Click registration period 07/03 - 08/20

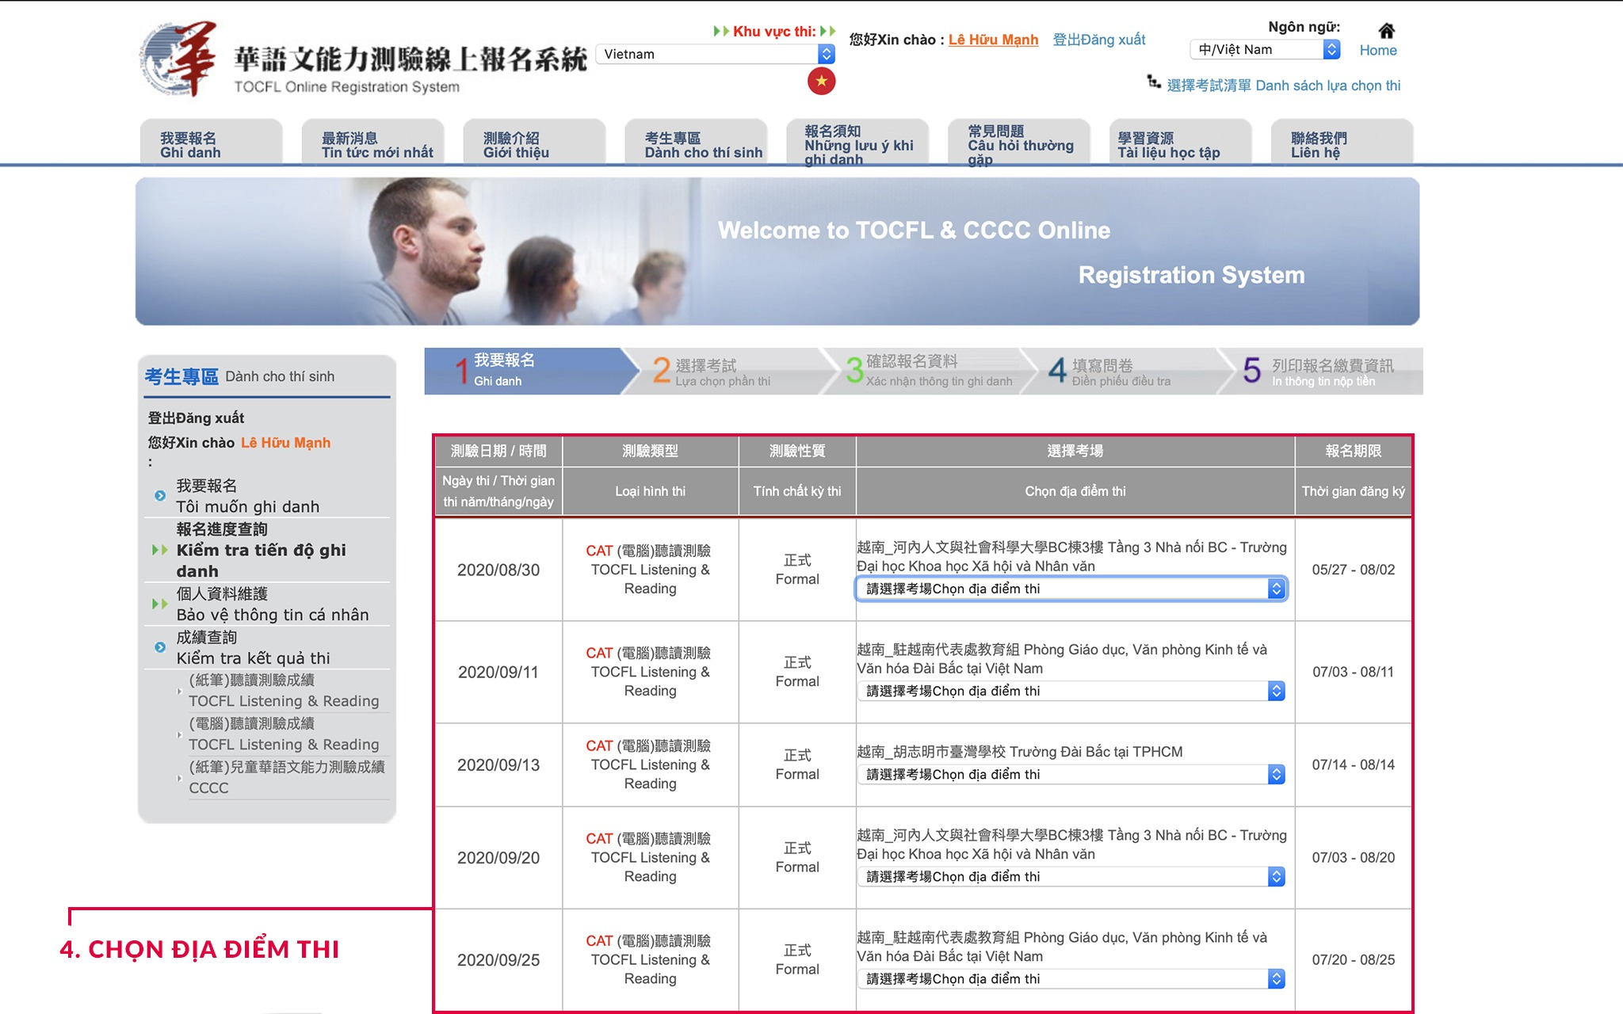pyautogui.click(x=1354, y=857)
